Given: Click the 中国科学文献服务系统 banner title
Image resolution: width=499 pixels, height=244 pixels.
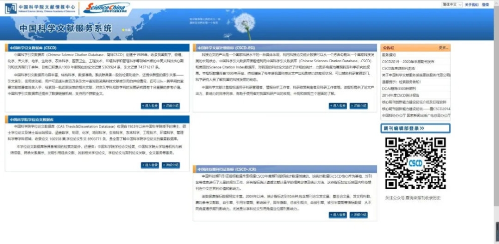Looking at the screenshot, I should [65, 28].
